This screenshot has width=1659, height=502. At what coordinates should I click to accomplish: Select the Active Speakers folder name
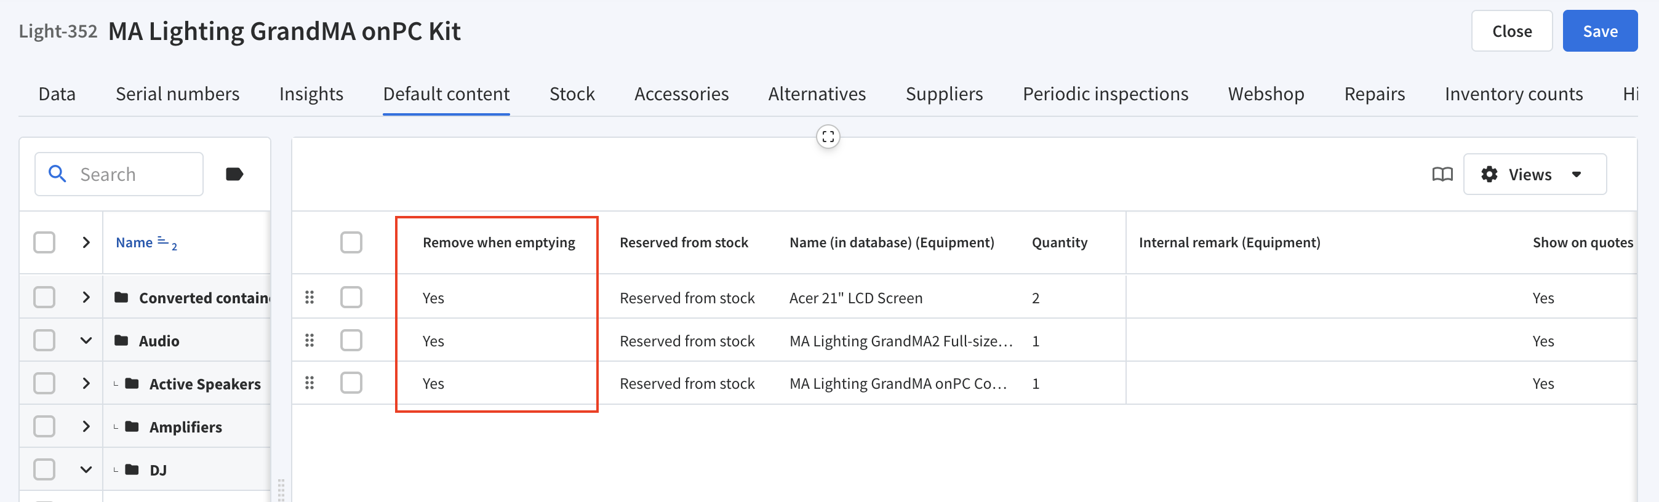pyautogui.click(x=205, y=384)
